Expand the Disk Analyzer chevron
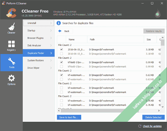This screenshot has width=167, height=131. tap(51, 45)
